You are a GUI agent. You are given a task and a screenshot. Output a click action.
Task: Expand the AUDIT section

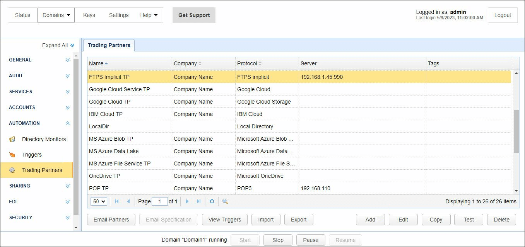click(x=68, y=76)
